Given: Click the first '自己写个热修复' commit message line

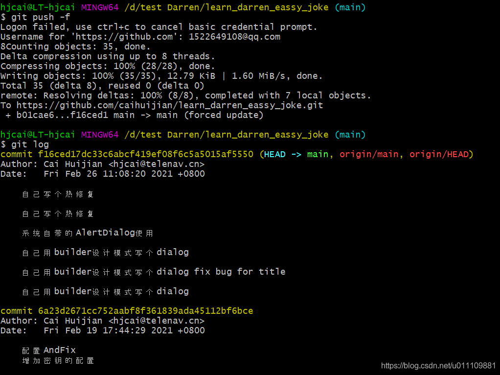Looking at the screenshot, I should (58, 194).
